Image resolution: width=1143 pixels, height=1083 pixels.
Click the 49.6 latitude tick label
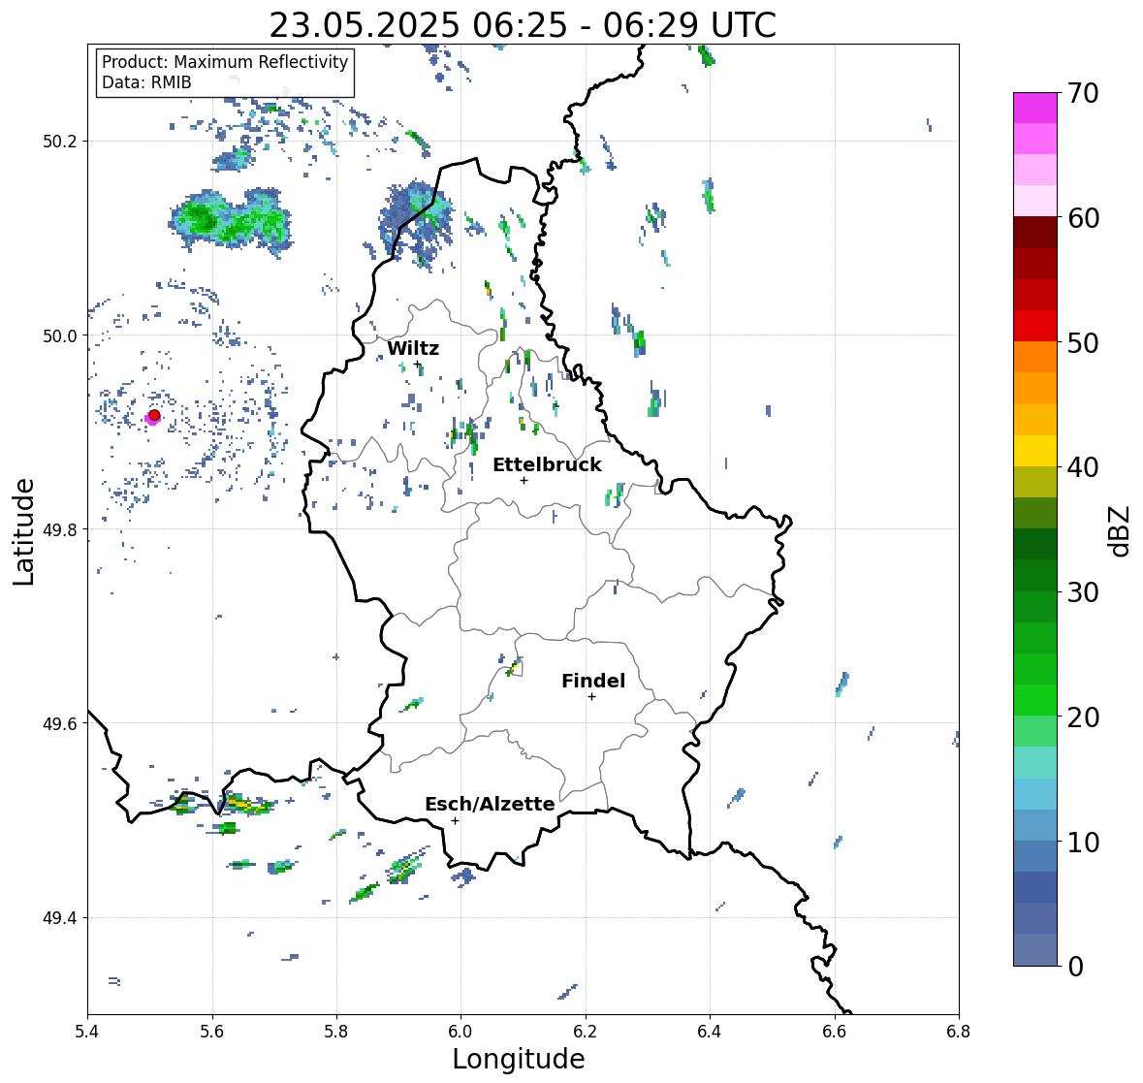coord(60,723)
